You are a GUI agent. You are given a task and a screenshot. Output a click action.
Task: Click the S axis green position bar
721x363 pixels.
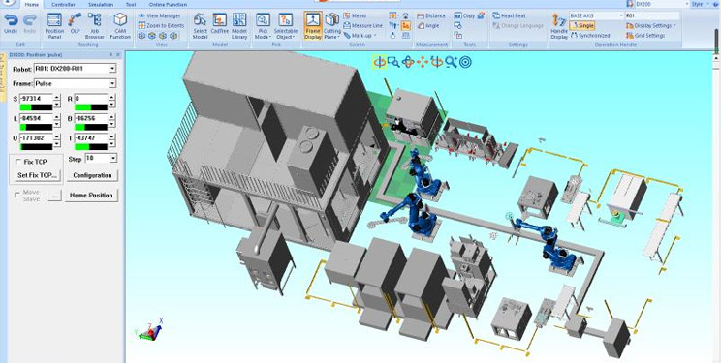[36, 107]
